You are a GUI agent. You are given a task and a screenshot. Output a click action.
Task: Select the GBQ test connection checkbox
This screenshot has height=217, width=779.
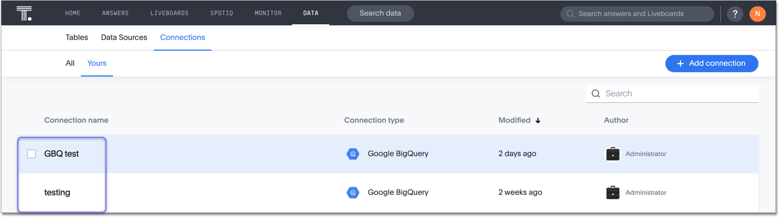click(31, 154)
